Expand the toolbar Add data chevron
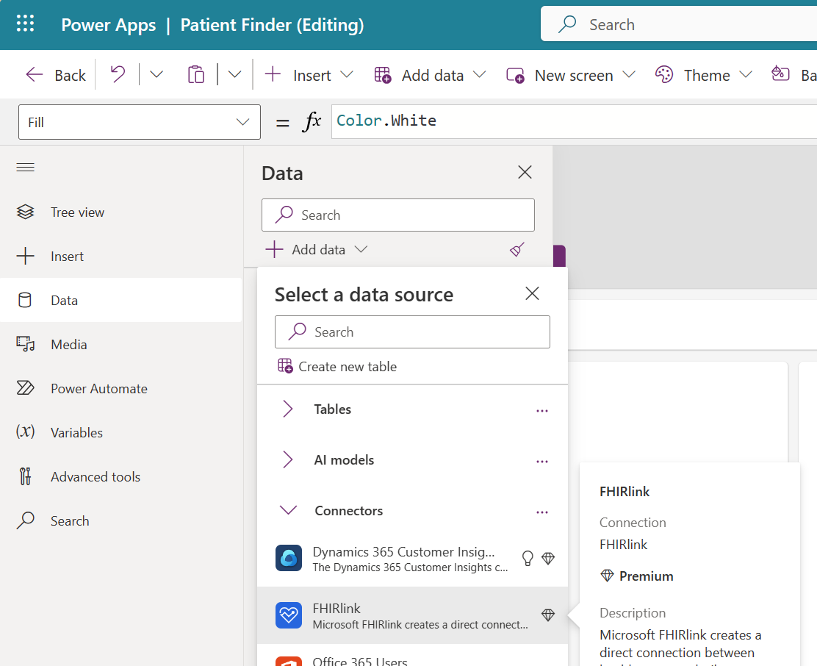 pyautogui.click(x=479, y=74)
